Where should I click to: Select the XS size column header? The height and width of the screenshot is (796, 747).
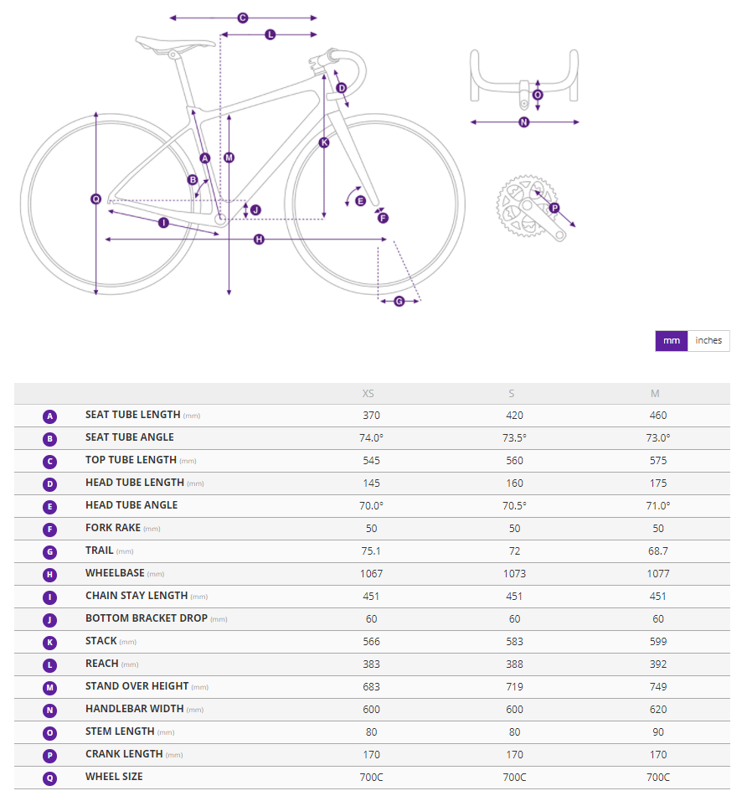click(368, 393)
